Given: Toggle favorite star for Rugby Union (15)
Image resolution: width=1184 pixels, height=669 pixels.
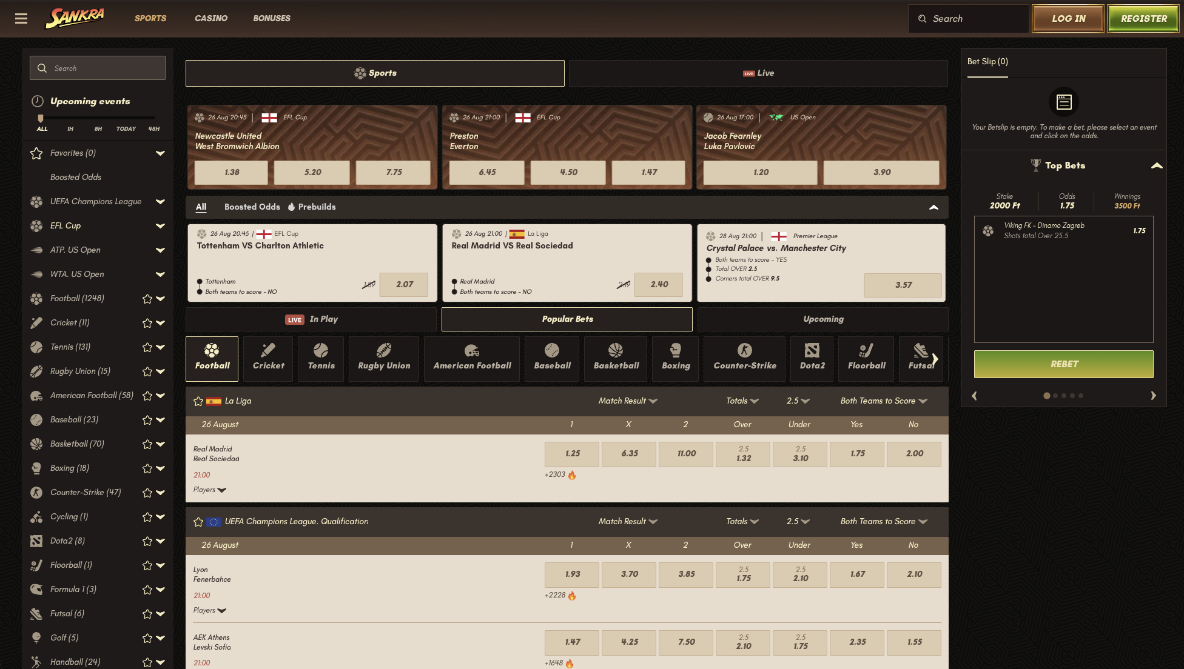Looking at the screenshot, I should pyautogui.click(x=147, y=371).
